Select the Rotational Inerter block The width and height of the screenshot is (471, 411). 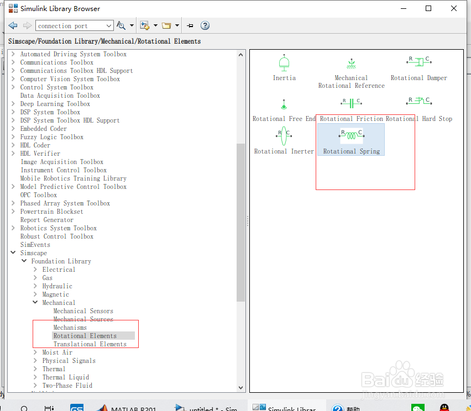coord(284,141)
